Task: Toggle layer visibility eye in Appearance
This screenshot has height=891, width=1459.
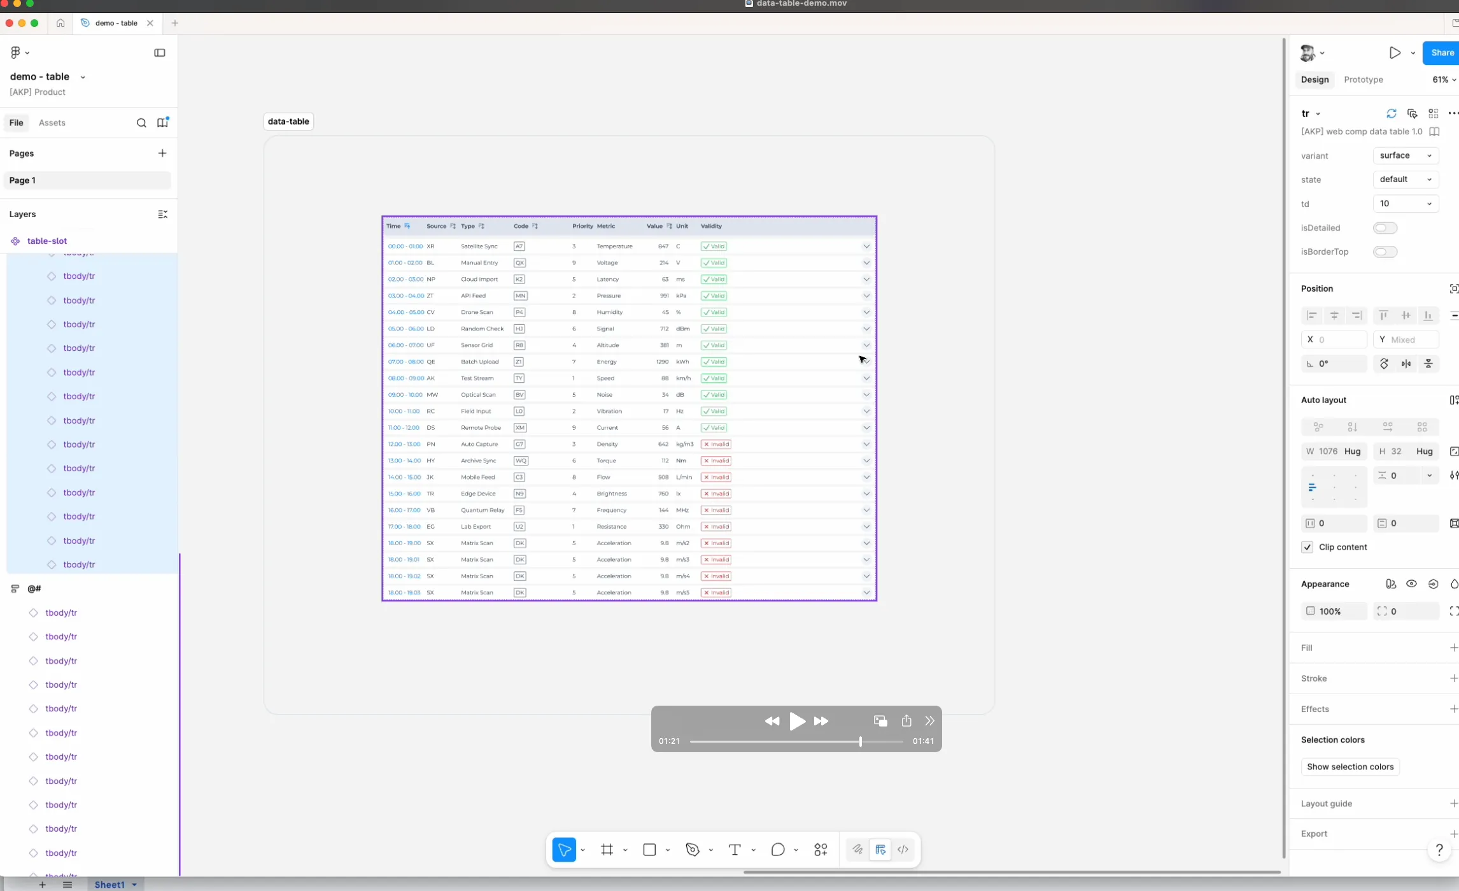Action: click(1411, 584)
